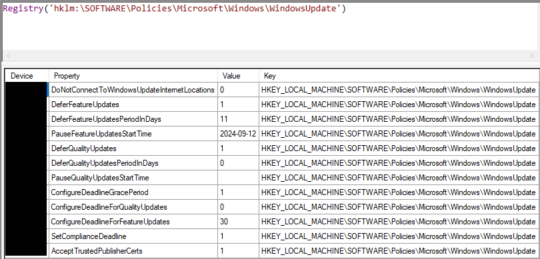Click the empty value cell for PauseQualityUpdatesStartTime
This screenshot has height=259, width=540.
point(238,178)
